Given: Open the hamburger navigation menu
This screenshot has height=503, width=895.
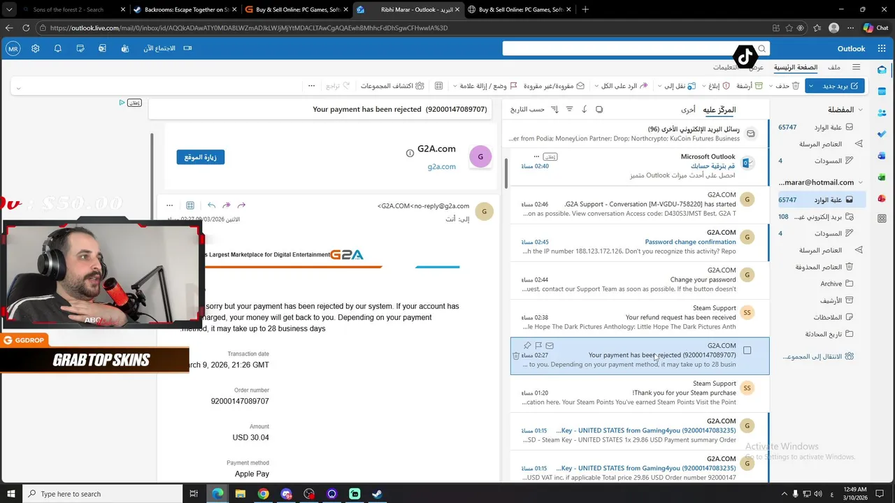Looking at the screenshot, I should [x=855, y=67].
